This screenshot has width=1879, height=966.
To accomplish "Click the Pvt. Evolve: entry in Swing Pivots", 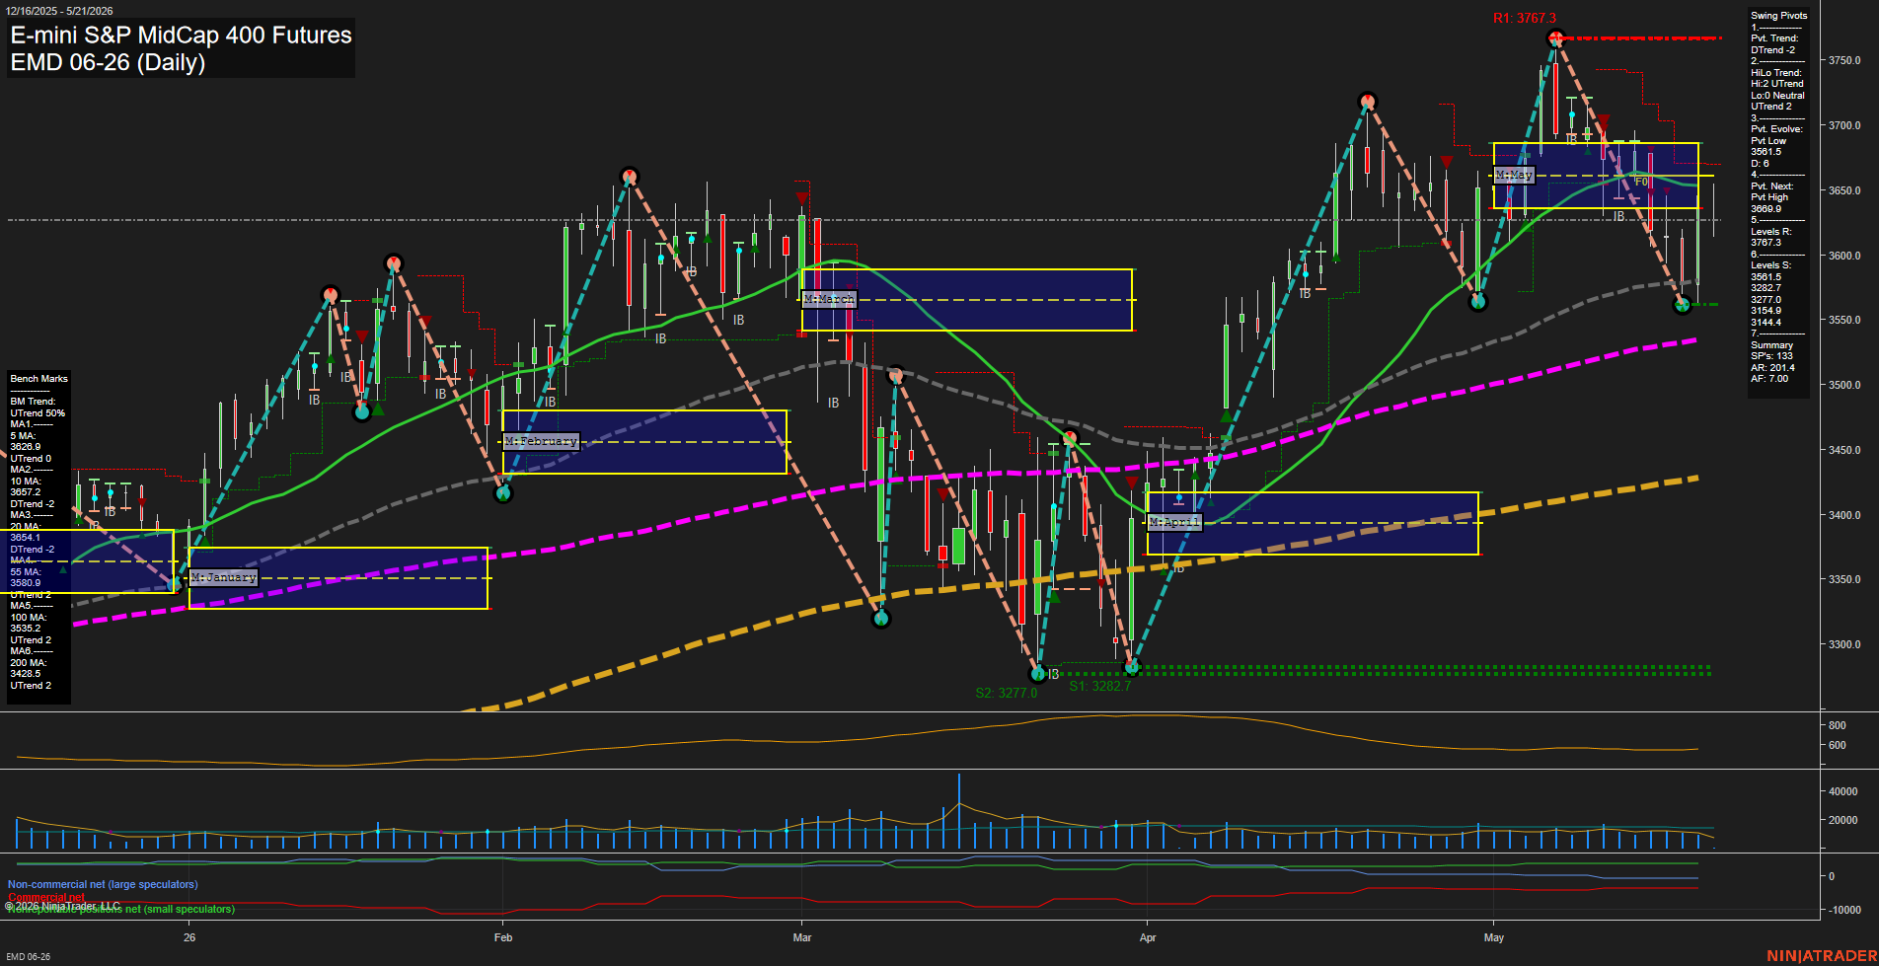I will tap(1776, 129).
